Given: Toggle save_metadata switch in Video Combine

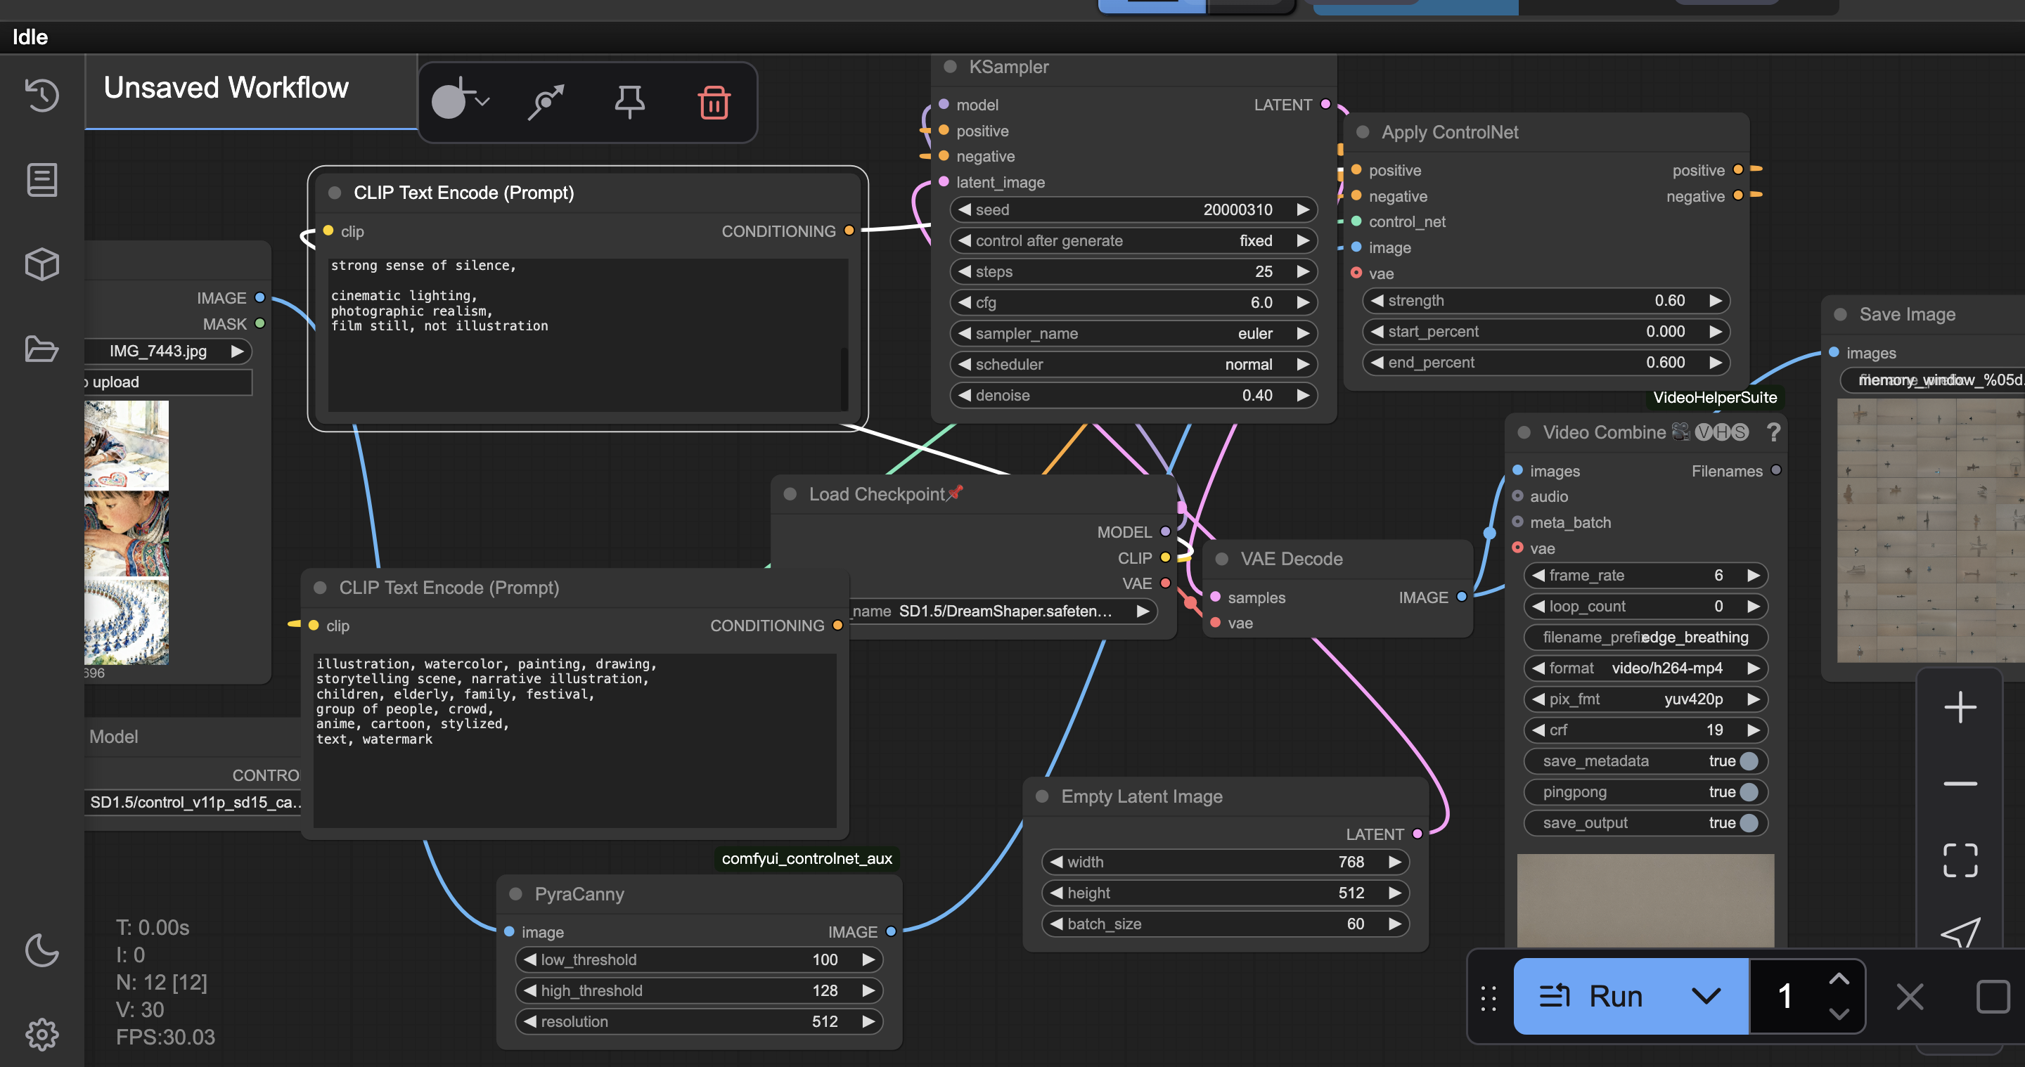Looking at the screenshot, I should (1748, 761).
